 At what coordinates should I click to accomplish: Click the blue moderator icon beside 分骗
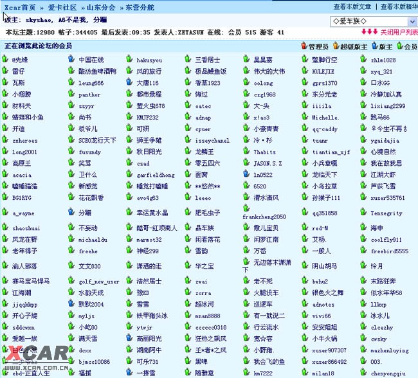[71, 212]
